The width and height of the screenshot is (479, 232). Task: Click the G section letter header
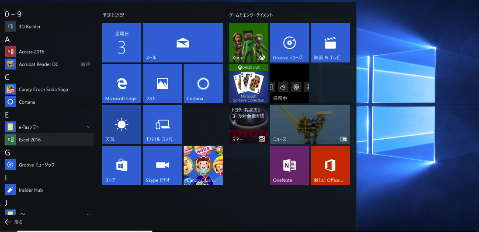7,152
